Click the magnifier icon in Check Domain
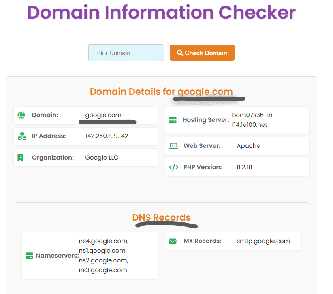This screenshot has width=333, height=294. pos(180,53)
